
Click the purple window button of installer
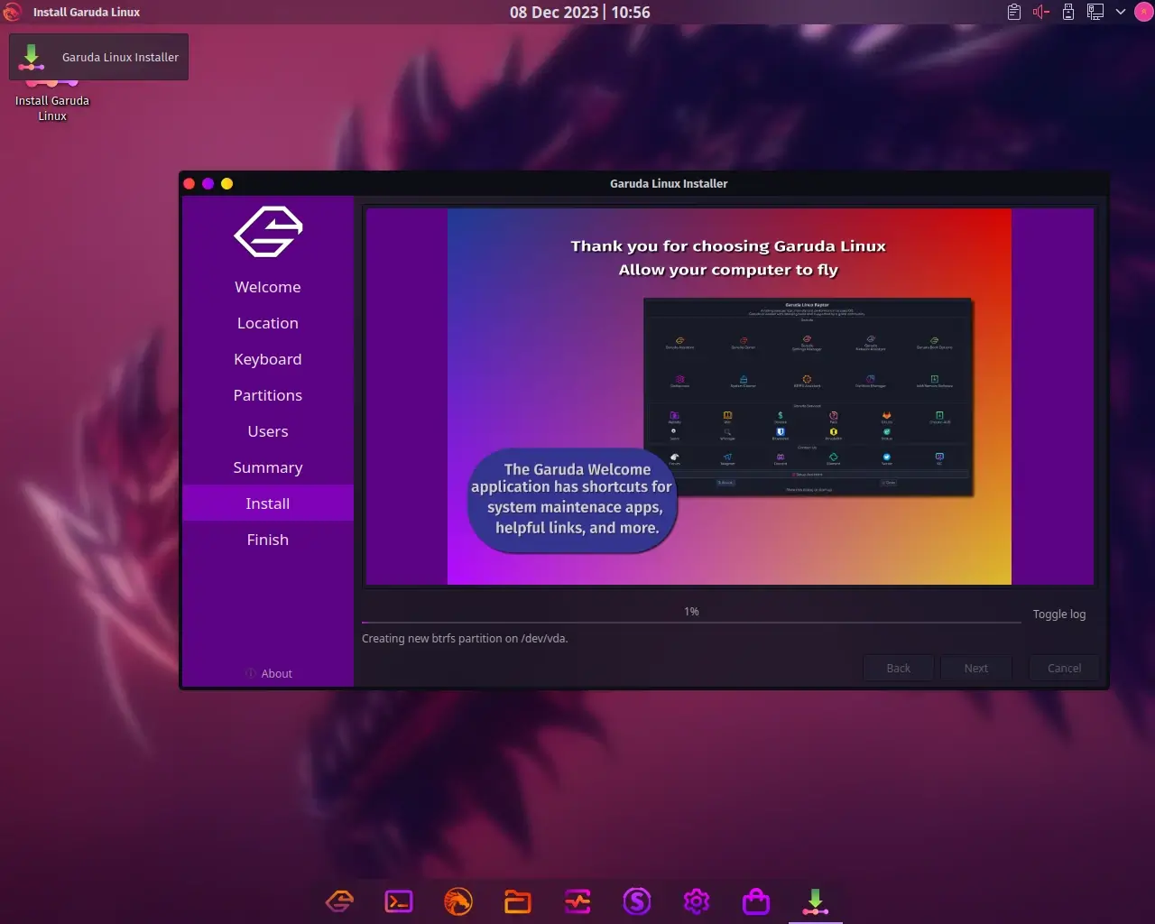208,183
